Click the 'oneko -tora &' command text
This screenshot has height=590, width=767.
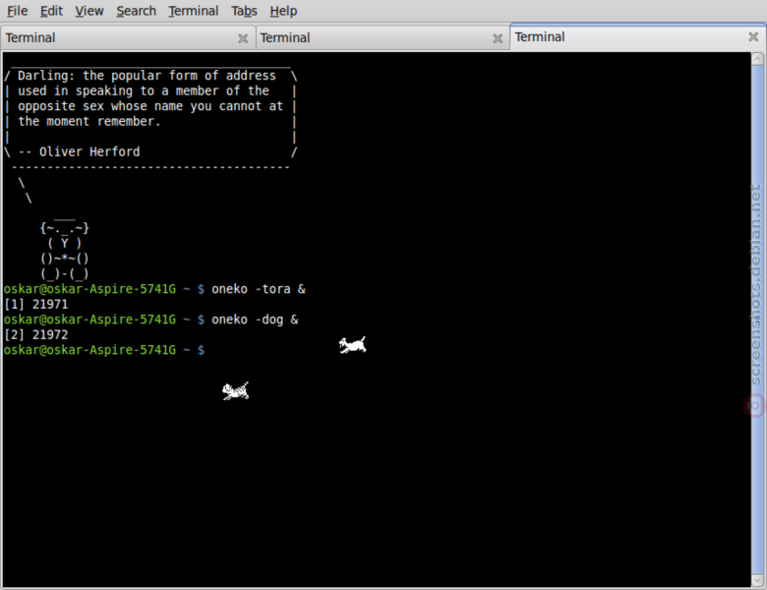[259, 289]
